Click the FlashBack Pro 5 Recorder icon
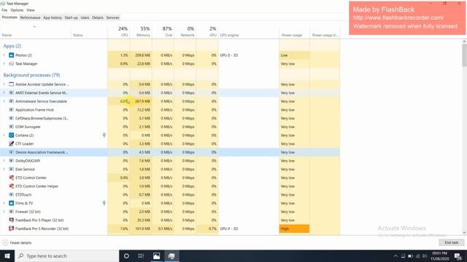 [12, 229]
